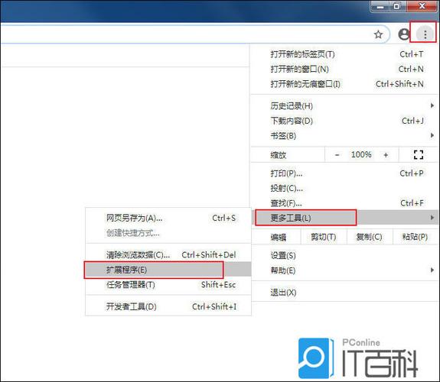Screen dimensions: 440x382
Task: Click 复制(C) in the edit row
Action: [370, 237]
